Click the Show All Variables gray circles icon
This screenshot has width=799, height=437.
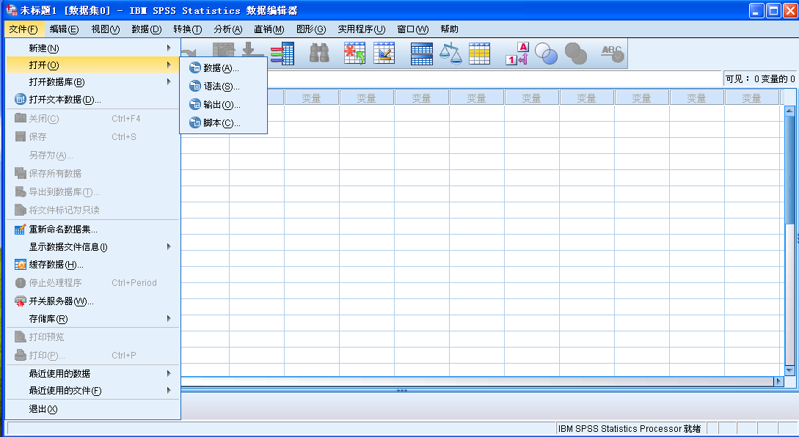(x=576, y=54)
